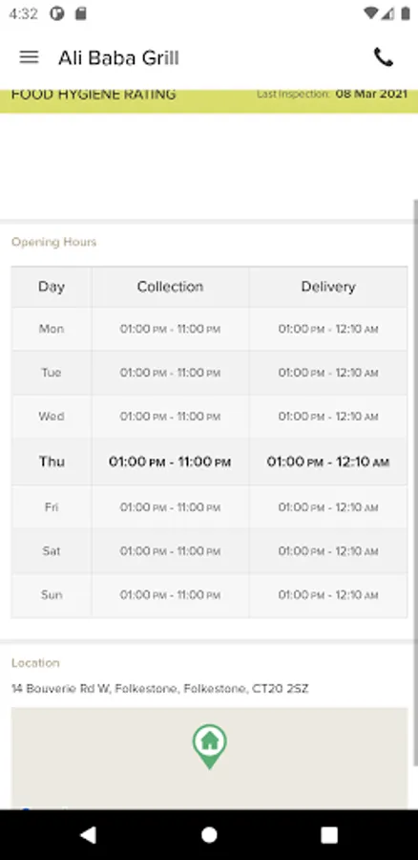Tap the location map preview

(x=209, y=758)
